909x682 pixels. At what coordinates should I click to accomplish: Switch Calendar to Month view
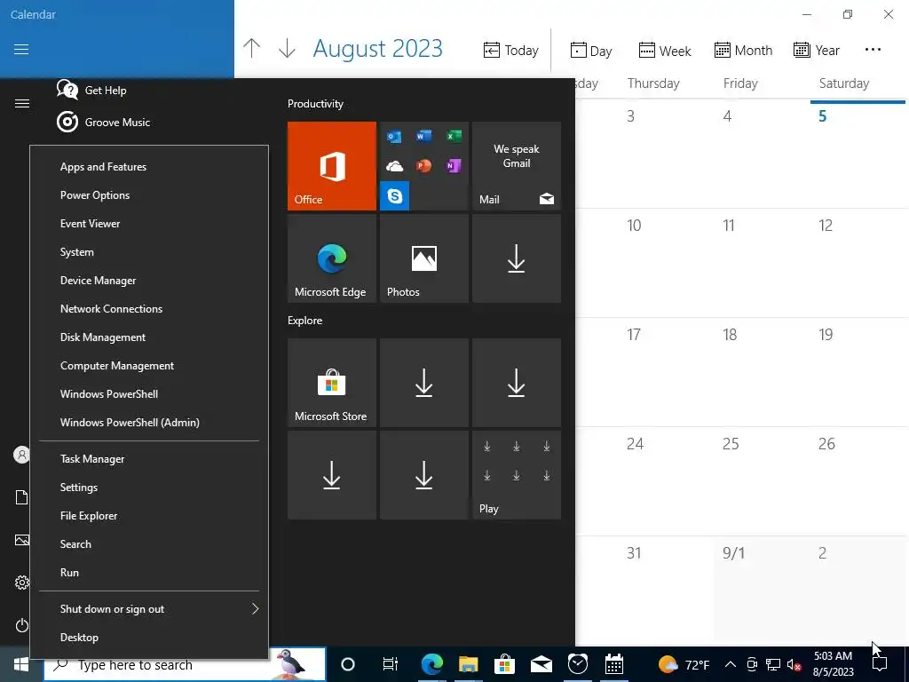(x=743, y=51)
